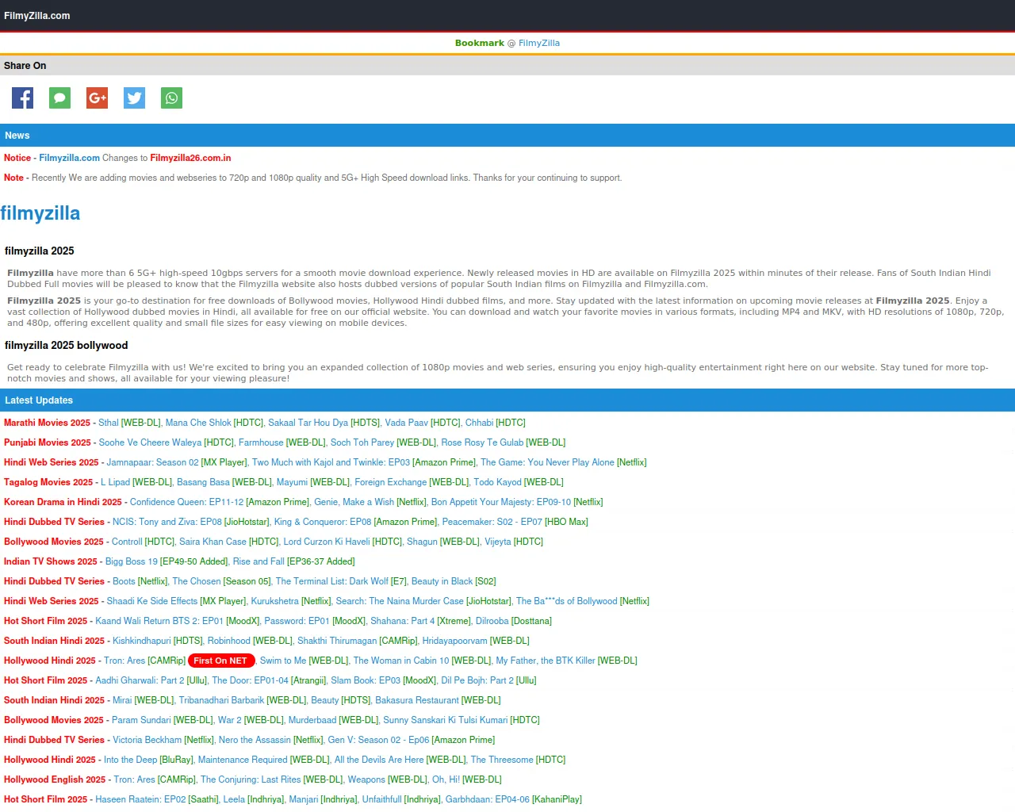Open Jamnapaar: Season 02 link
Image resolution: width=1015 pixels, height=812 pixels.
[x=177, y=462]
